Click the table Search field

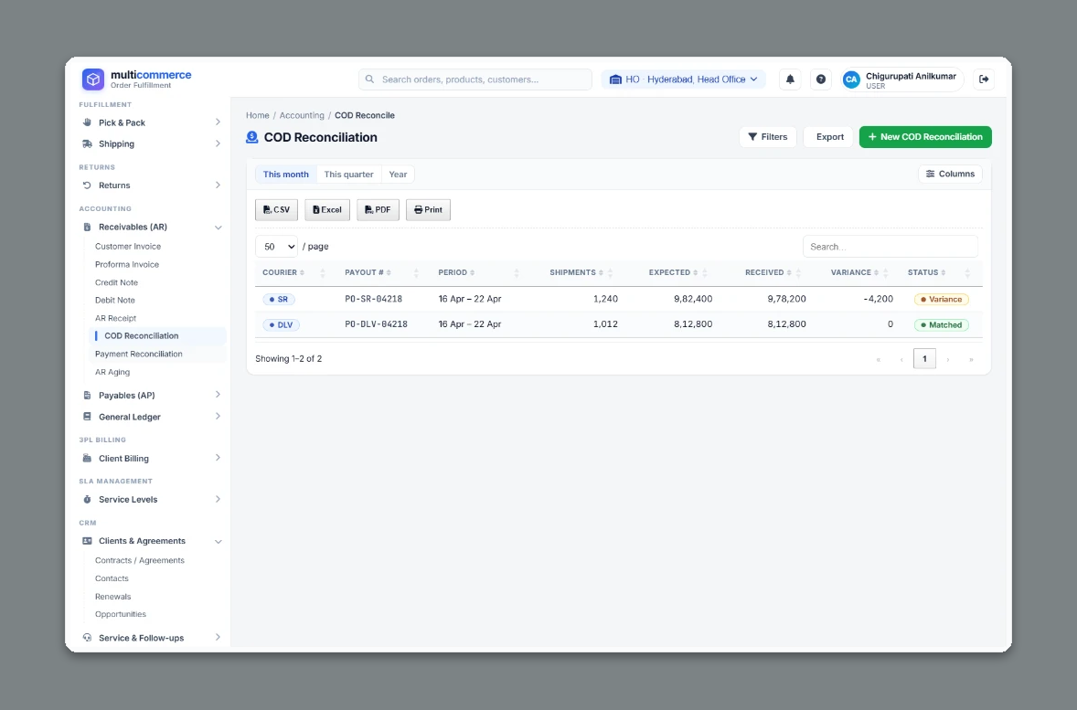(x=890, y=247)
